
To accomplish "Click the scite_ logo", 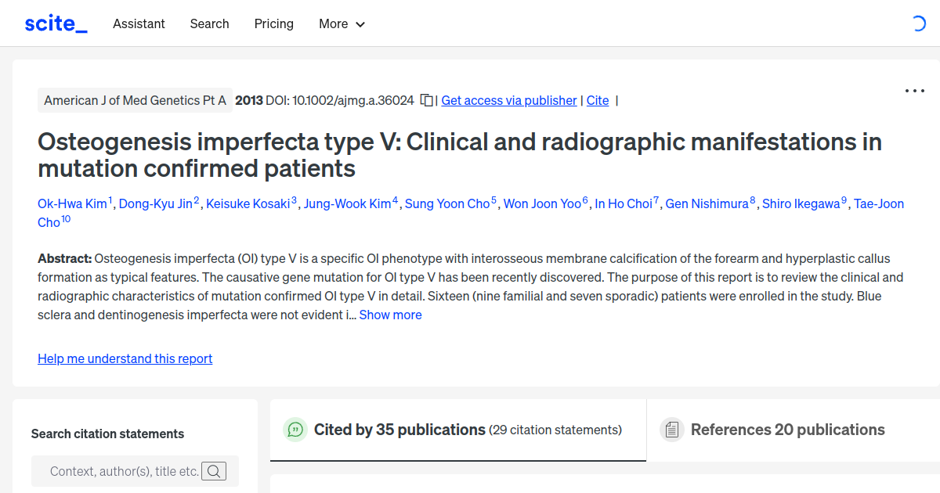I will (x=55, y=23).
